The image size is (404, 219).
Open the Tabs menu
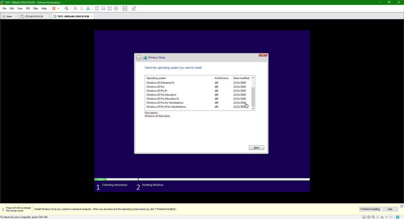click(x=36, y=8)
